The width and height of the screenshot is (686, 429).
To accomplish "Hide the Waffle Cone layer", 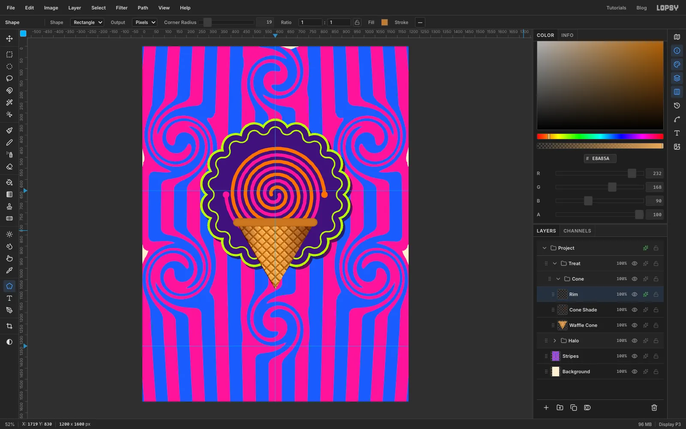I will [635, 325].
